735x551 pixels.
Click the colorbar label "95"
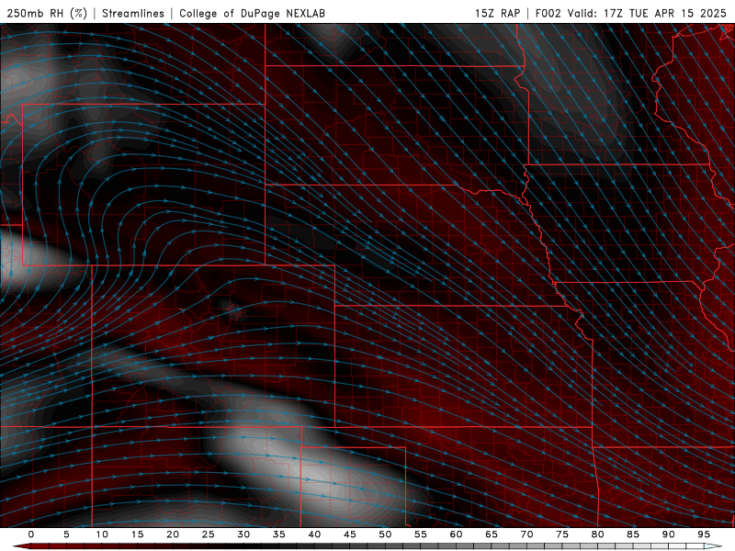tap(704, 534)
